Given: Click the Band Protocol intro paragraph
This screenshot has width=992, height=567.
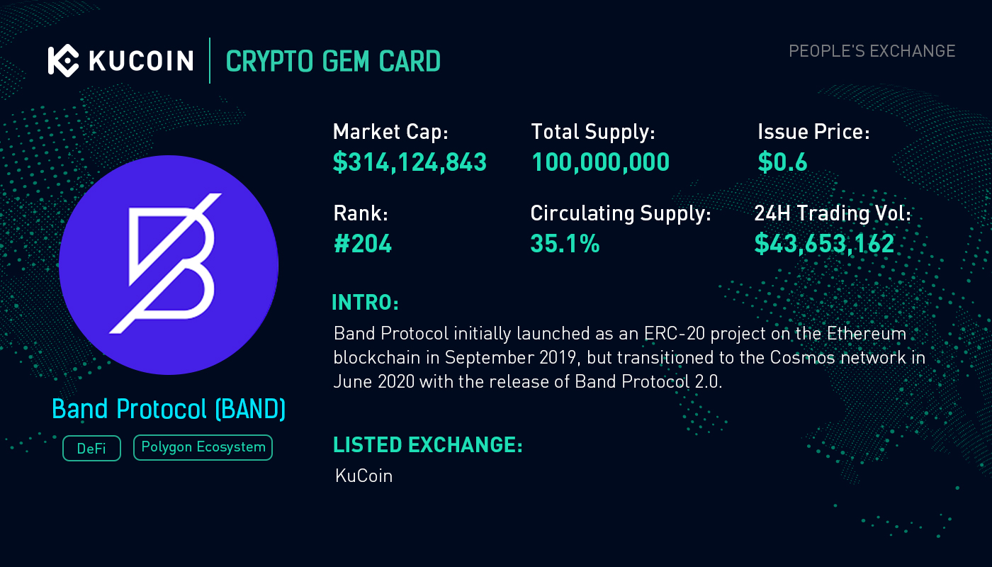Looking at the screenshot, I should click(x=629, y=357).
